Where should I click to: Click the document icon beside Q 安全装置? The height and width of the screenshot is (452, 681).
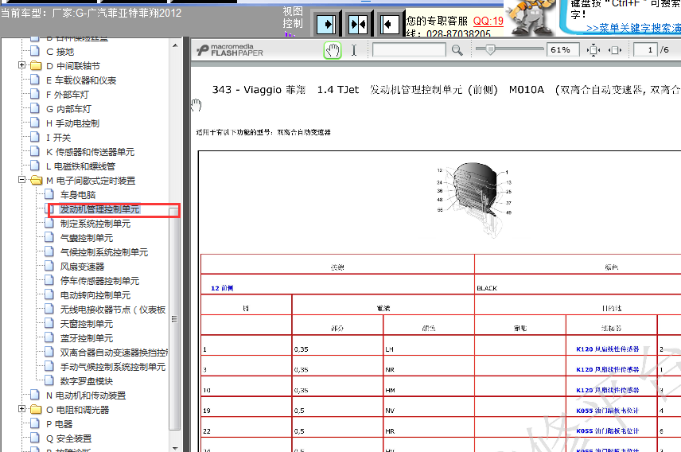35,438
